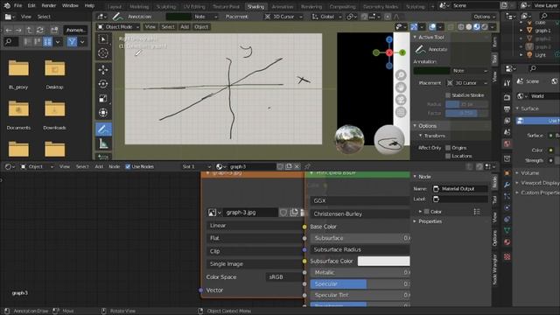Open the Global orientation dropdown
This screenshot has height=315, width=560.
326,17
